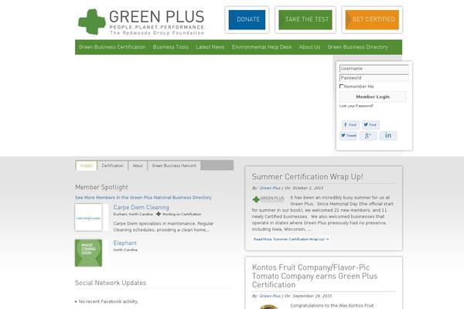The width and height of the screenshot is (464, 309).
Task: Open Kontos Fruit Company article headline
Action: 315,277
